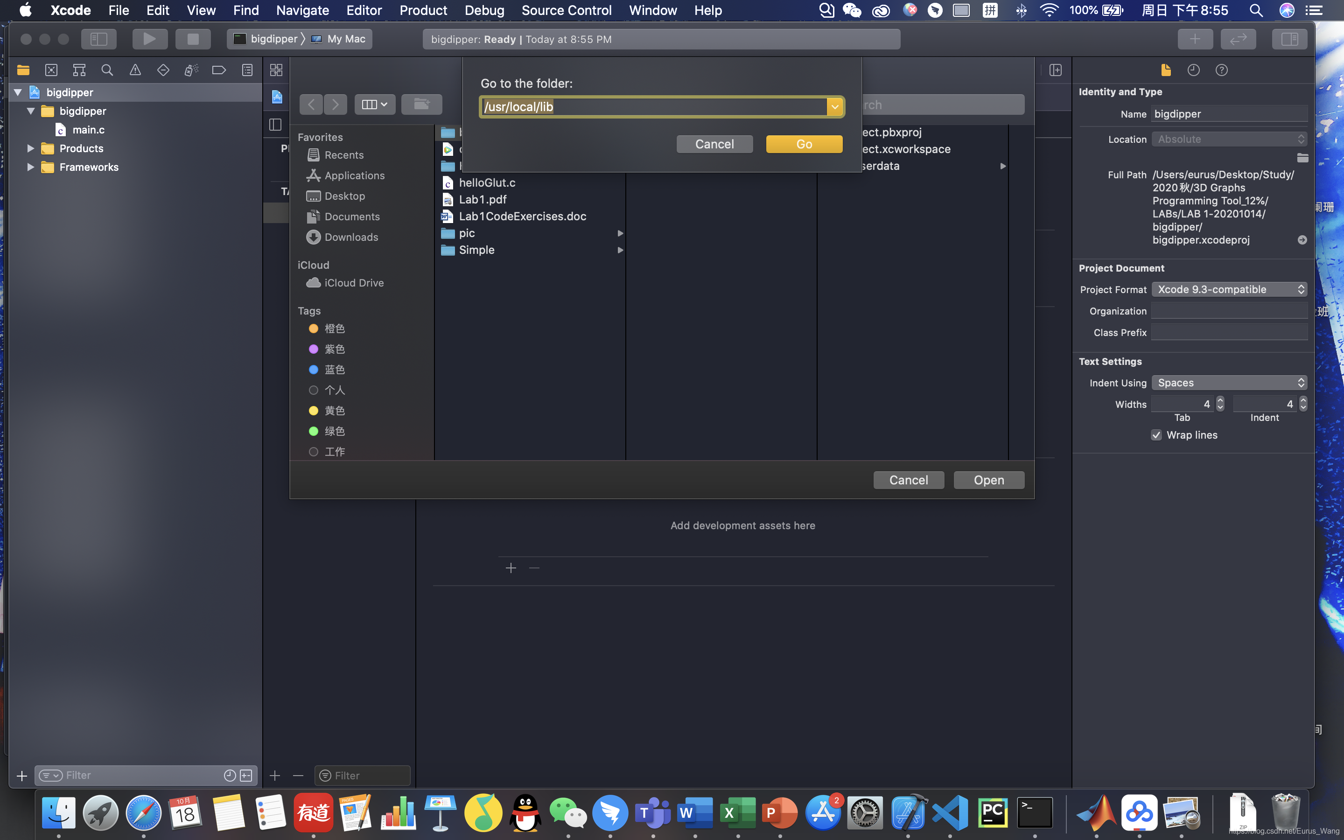Click the add new file icon
Viewport: 1344px width, 840px height.
[x=21, y=774]
